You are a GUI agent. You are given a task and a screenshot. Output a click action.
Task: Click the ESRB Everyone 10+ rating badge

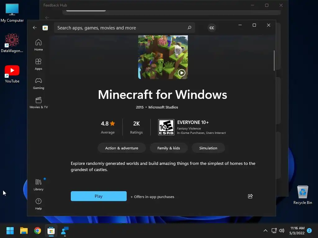click(166, 127)
